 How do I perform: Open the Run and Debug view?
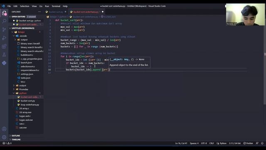[4, 38]
